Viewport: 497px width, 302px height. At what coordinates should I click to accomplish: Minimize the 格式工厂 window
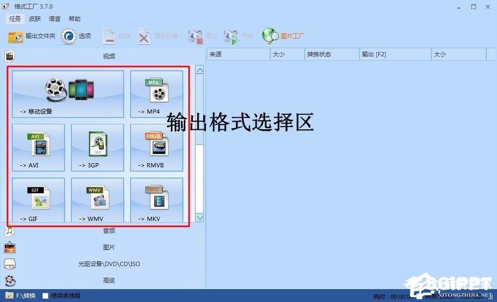(459, 6)
